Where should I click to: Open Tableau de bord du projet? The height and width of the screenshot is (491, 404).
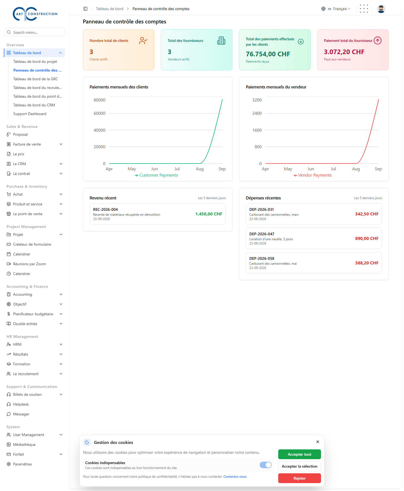(x=35, y=61)
